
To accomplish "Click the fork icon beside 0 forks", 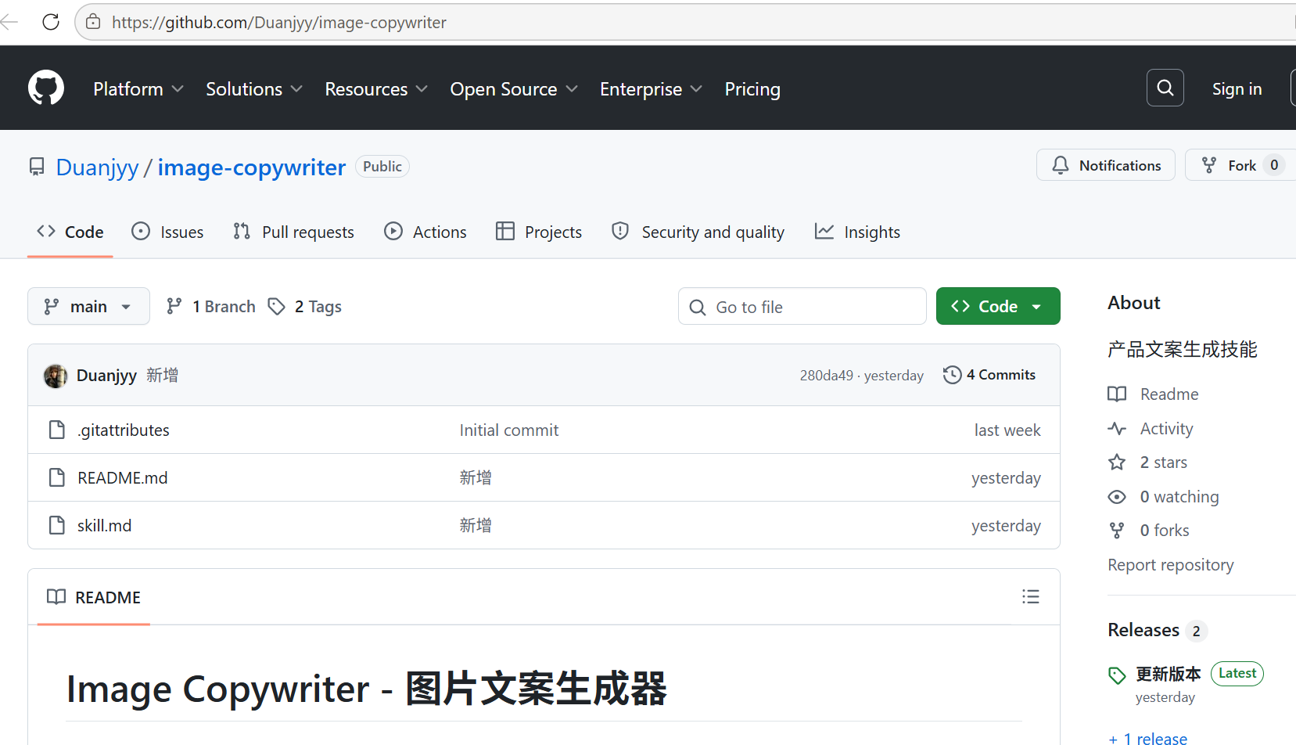I will point(1117,531).
